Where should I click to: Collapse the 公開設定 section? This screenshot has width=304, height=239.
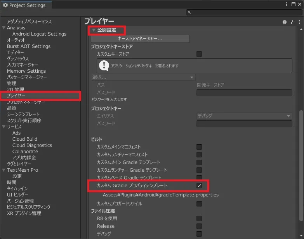(x=94, y=30)
